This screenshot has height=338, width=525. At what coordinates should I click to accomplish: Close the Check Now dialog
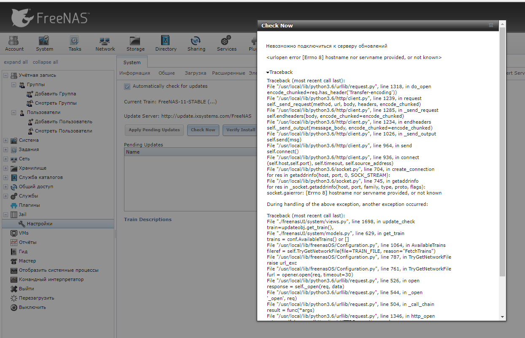(491, 25)
